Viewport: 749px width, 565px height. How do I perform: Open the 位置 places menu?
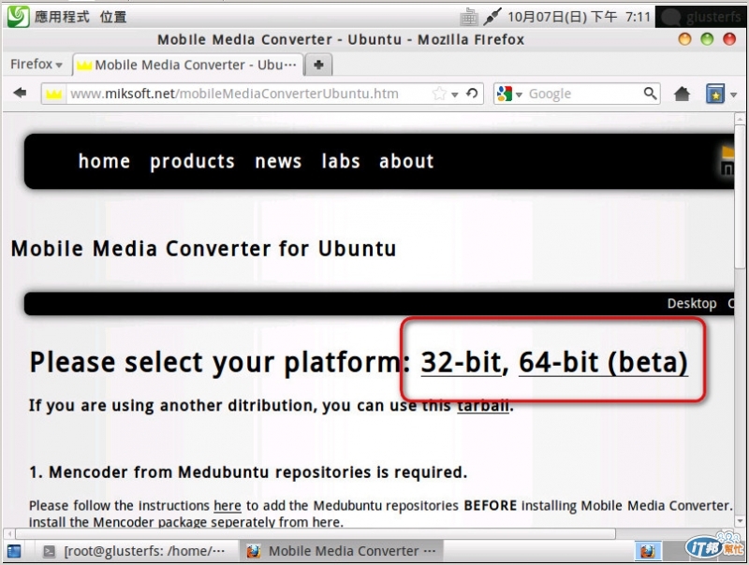point(113,17)
